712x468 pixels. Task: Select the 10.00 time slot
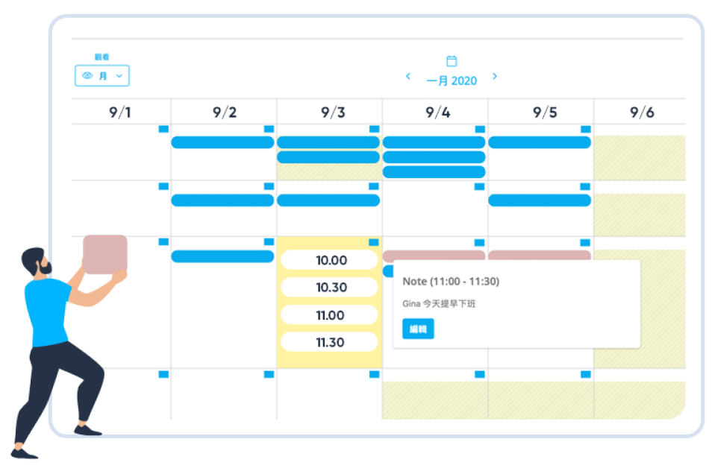pyautogui.click(x=330, y=260)
